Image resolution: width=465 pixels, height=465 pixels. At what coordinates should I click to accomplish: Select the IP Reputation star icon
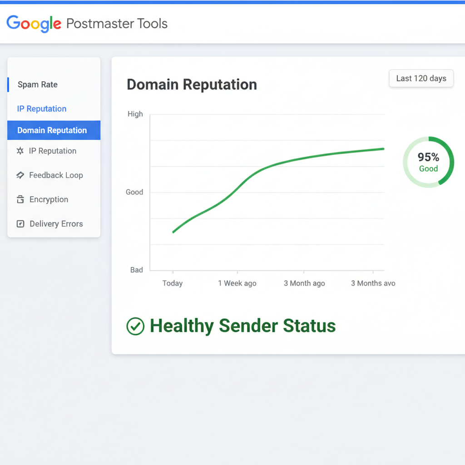tap(20, 151)
